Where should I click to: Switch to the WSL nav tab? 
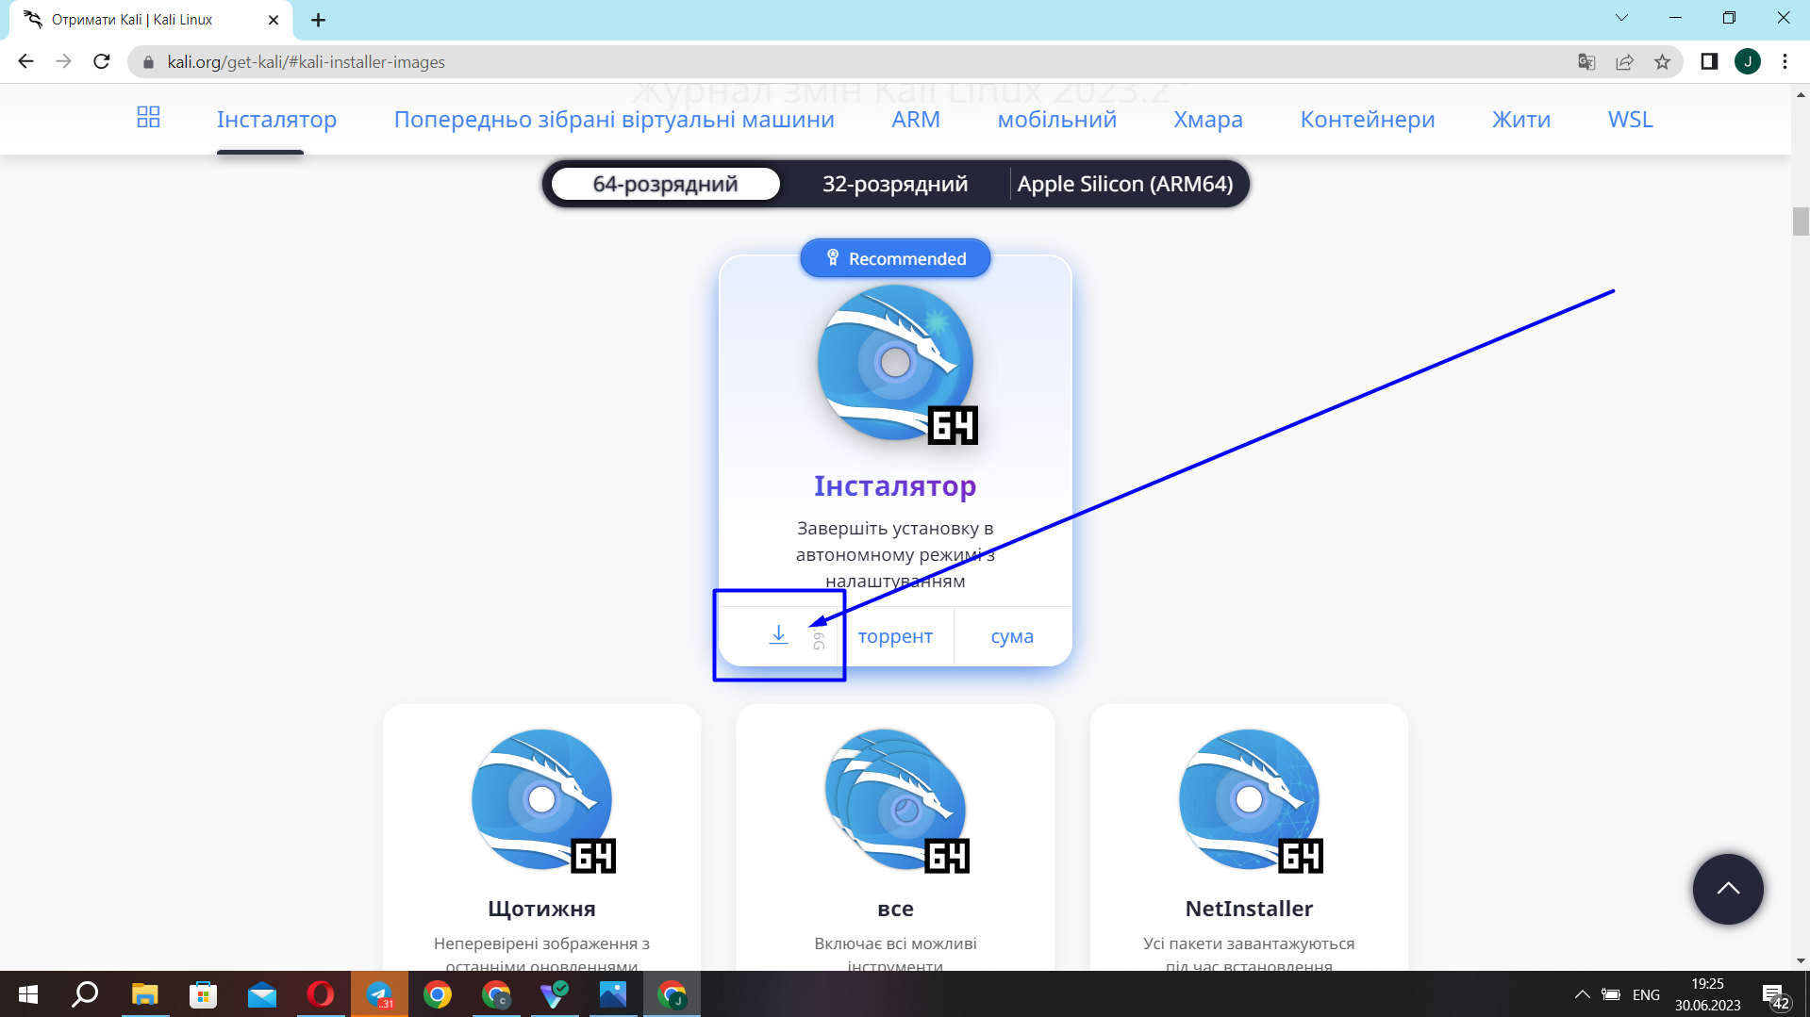[1630, 120]
